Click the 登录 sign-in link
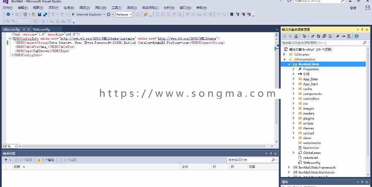Viewport: 372px width, 187px height. click(353, 8)
